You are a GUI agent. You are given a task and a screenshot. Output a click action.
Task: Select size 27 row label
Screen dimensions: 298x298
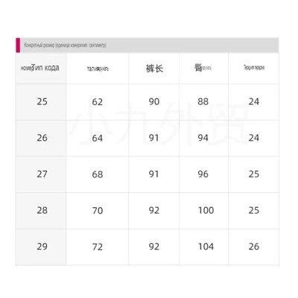tap(41, 174)
